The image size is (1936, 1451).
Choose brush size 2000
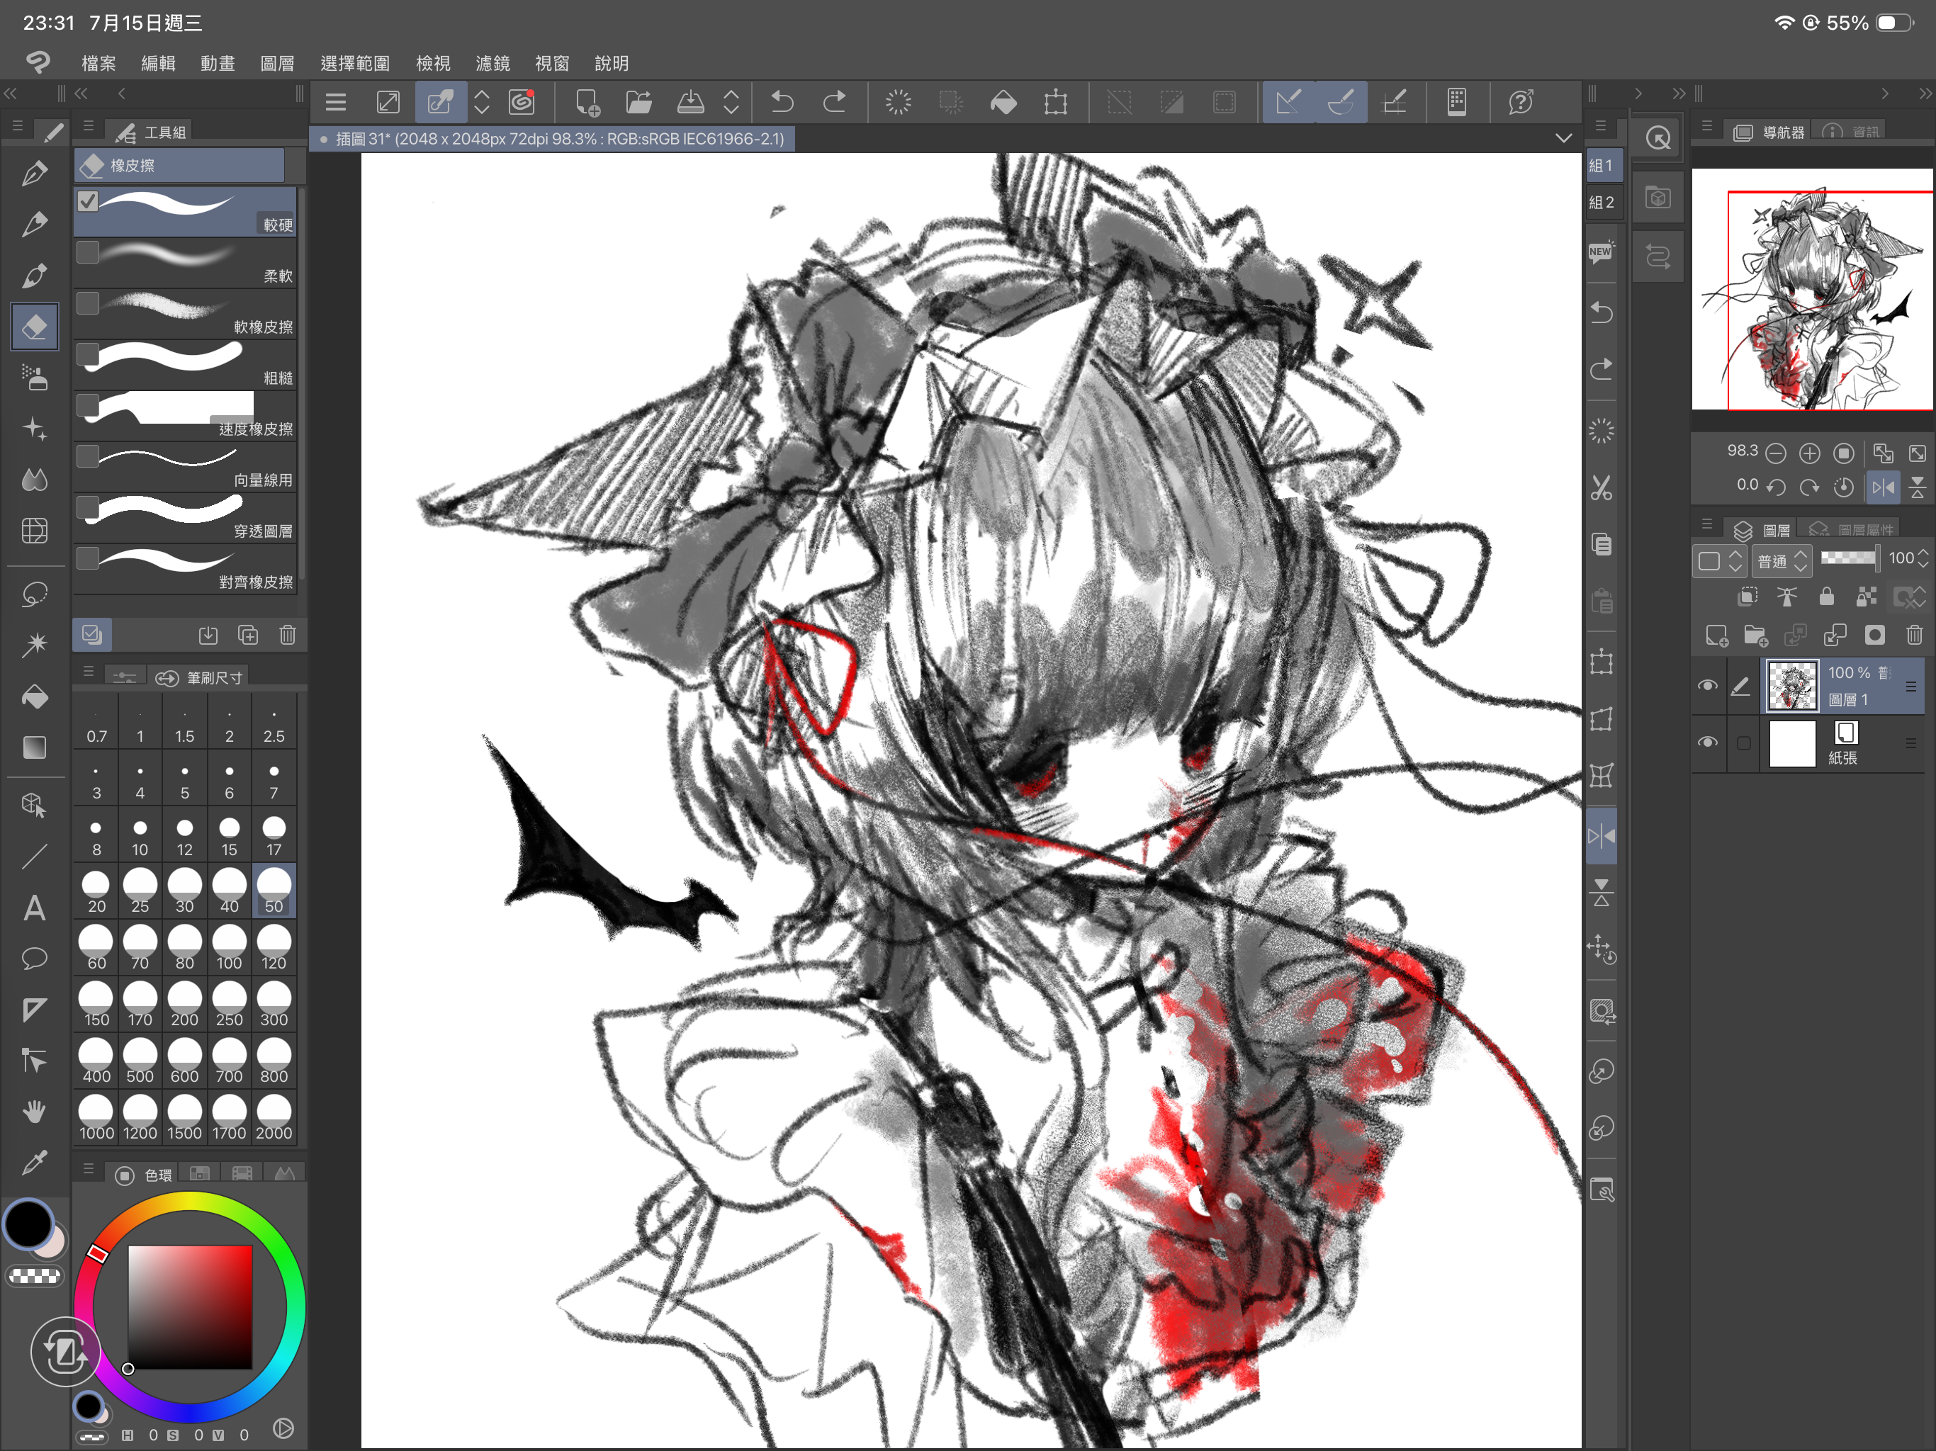[274, 1117]
